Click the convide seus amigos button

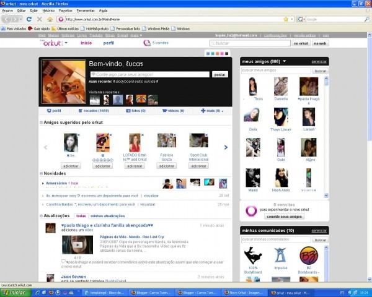(283, 217)
